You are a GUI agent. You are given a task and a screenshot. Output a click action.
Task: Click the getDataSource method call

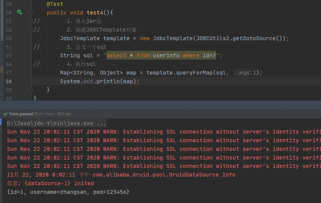click(254, 38)
